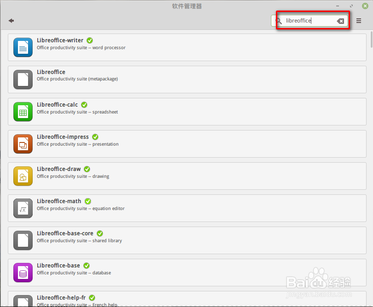Click the yellow Libreoffice-draw icon
This screenshot has height=307, width=373.
coord(23,176)
